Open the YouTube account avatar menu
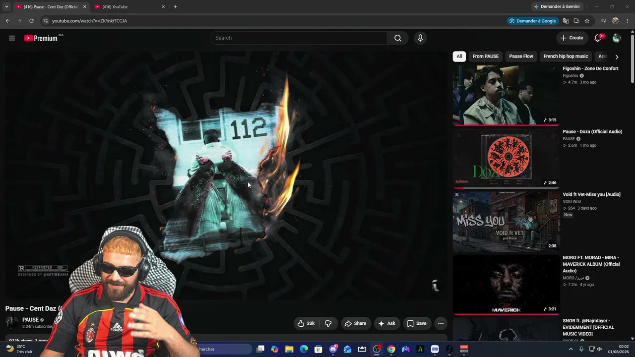 point(617,38)
